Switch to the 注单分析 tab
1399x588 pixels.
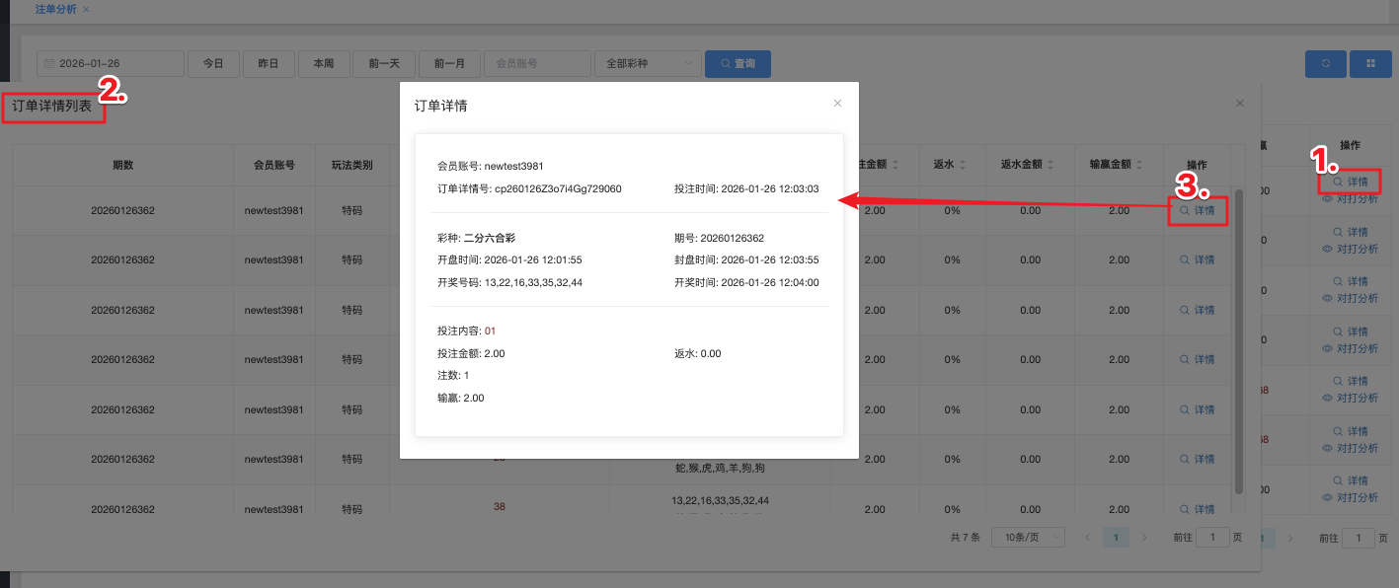coord(55,9)
